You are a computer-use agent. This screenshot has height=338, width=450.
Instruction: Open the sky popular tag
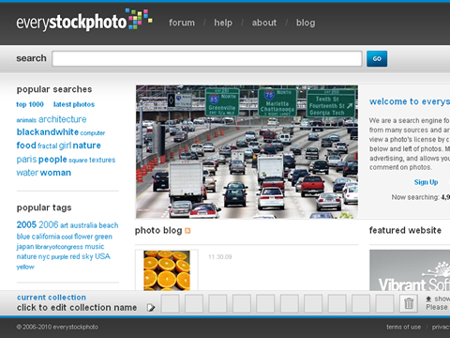coord(87,256)
